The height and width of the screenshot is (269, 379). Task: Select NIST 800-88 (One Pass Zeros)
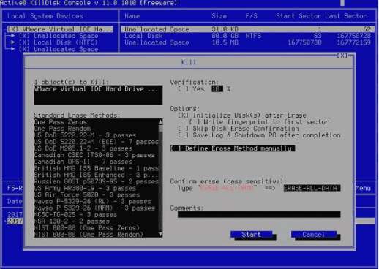tap(96, 228)
